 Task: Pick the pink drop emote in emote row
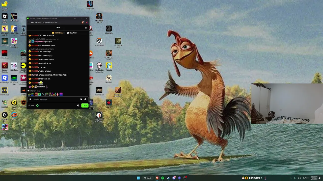(58, 94)
